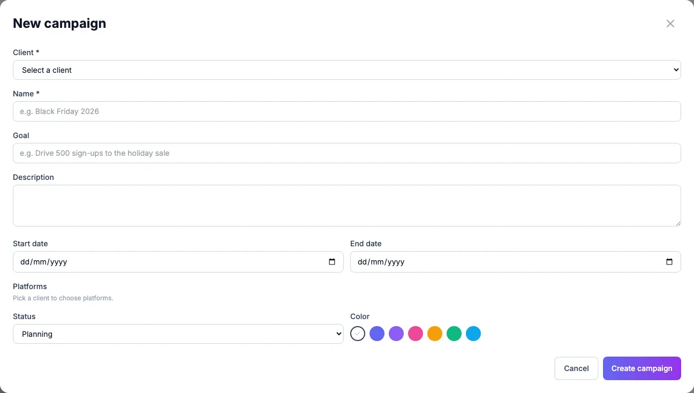Click the "New campaign" dialog title

(59, 24)
